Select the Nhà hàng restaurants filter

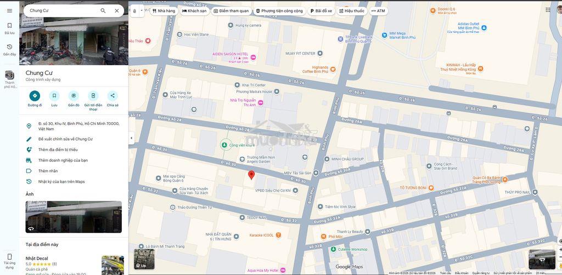click(x=164, y=11)
